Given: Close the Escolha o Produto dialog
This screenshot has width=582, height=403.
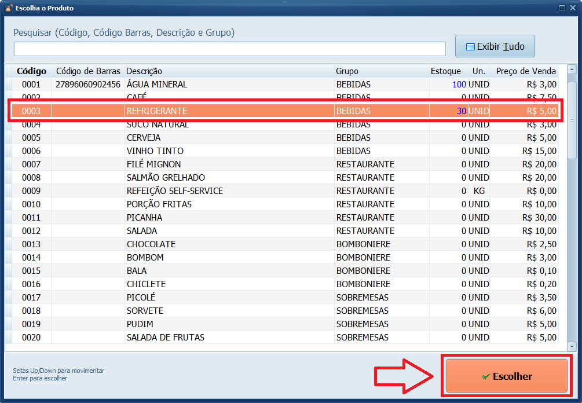Looking at the screenshot, I should [x=573, y=8].
